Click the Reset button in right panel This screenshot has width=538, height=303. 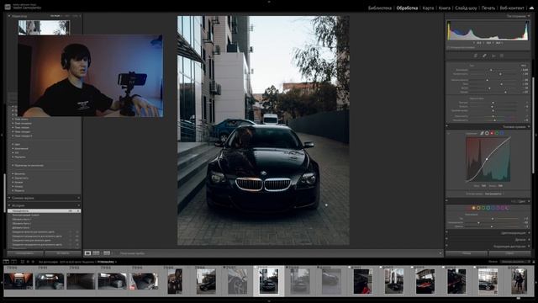[510, 253]
